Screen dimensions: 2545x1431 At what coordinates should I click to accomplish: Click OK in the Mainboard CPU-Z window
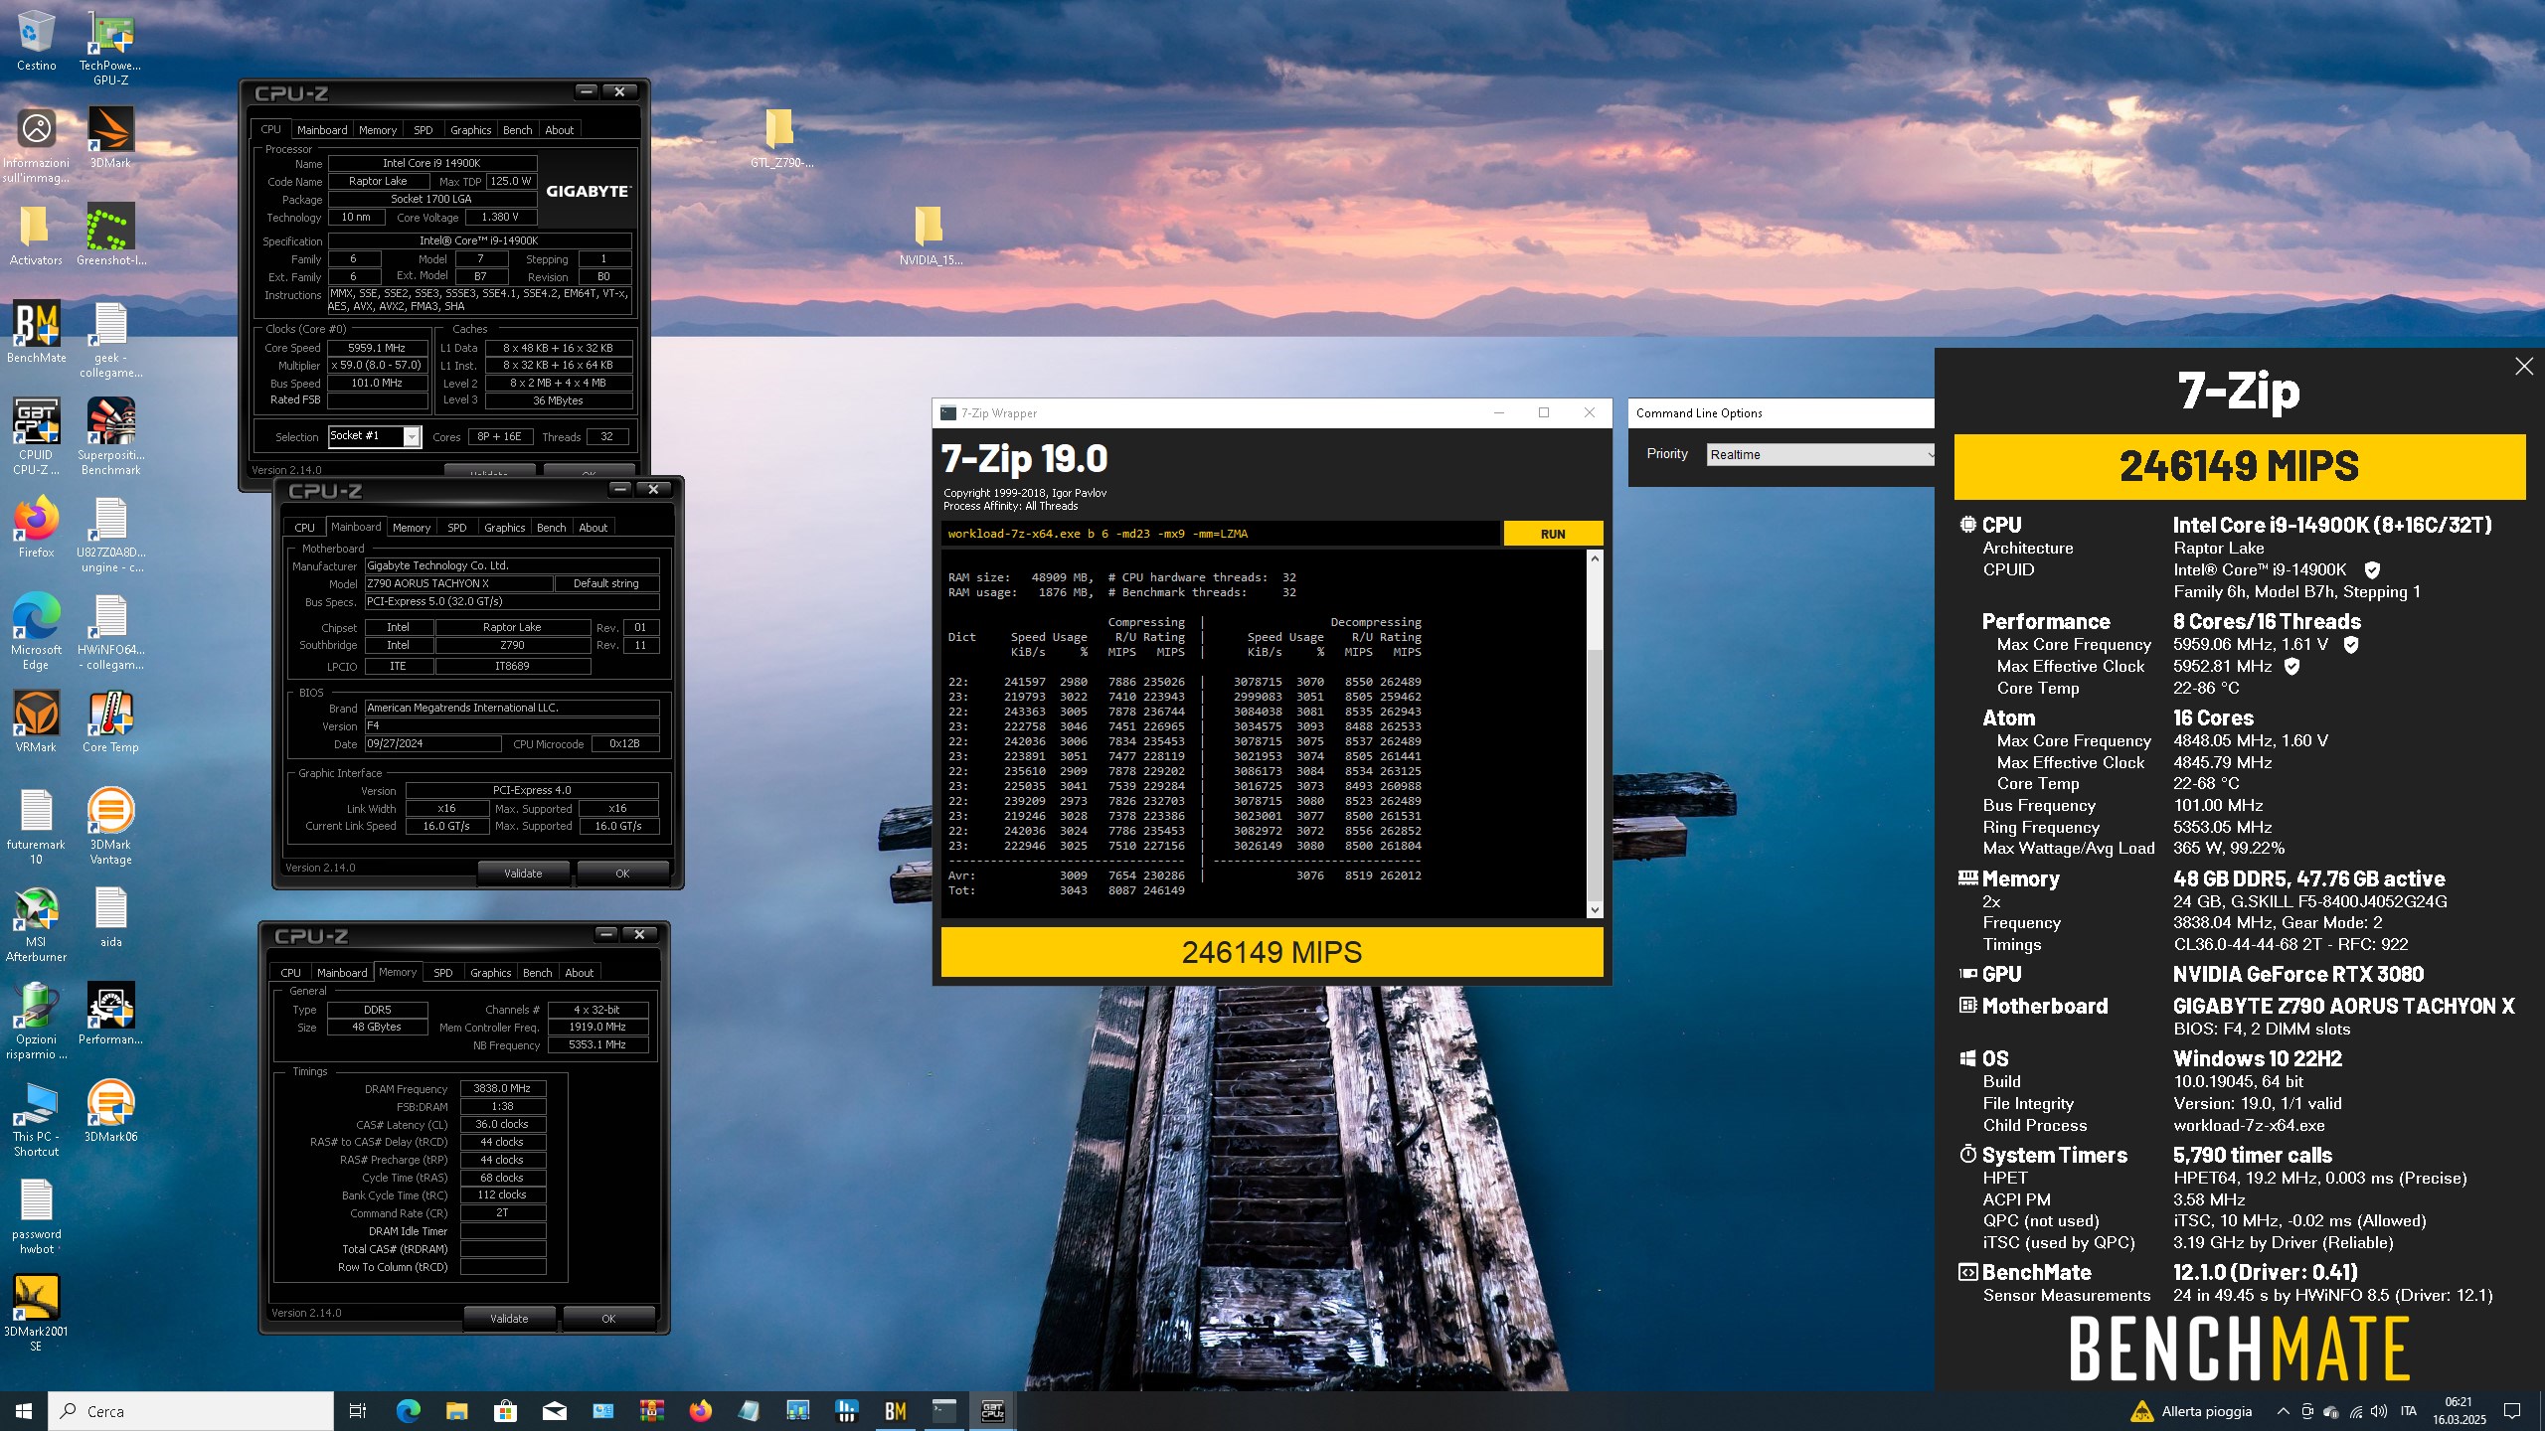pos(622,874)
